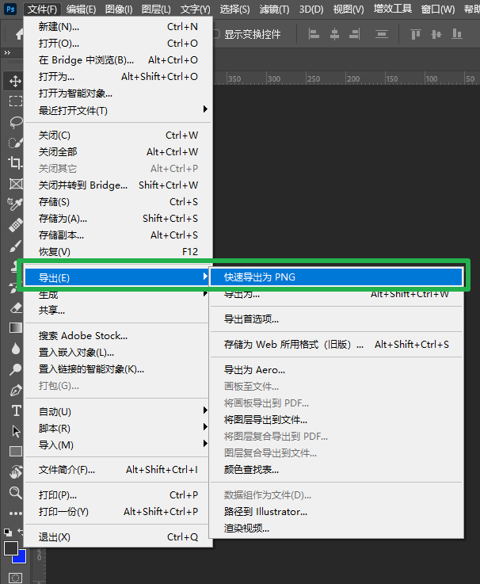Open the 文字(Y) menu
Screen dimensions: 480x584
(x=195, y=9)
